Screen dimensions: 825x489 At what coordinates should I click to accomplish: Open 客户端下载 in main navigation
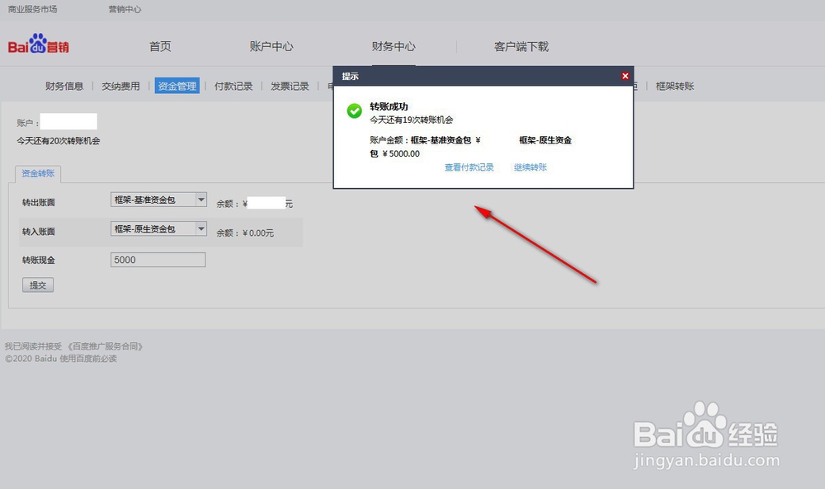[x=521, y=46]
